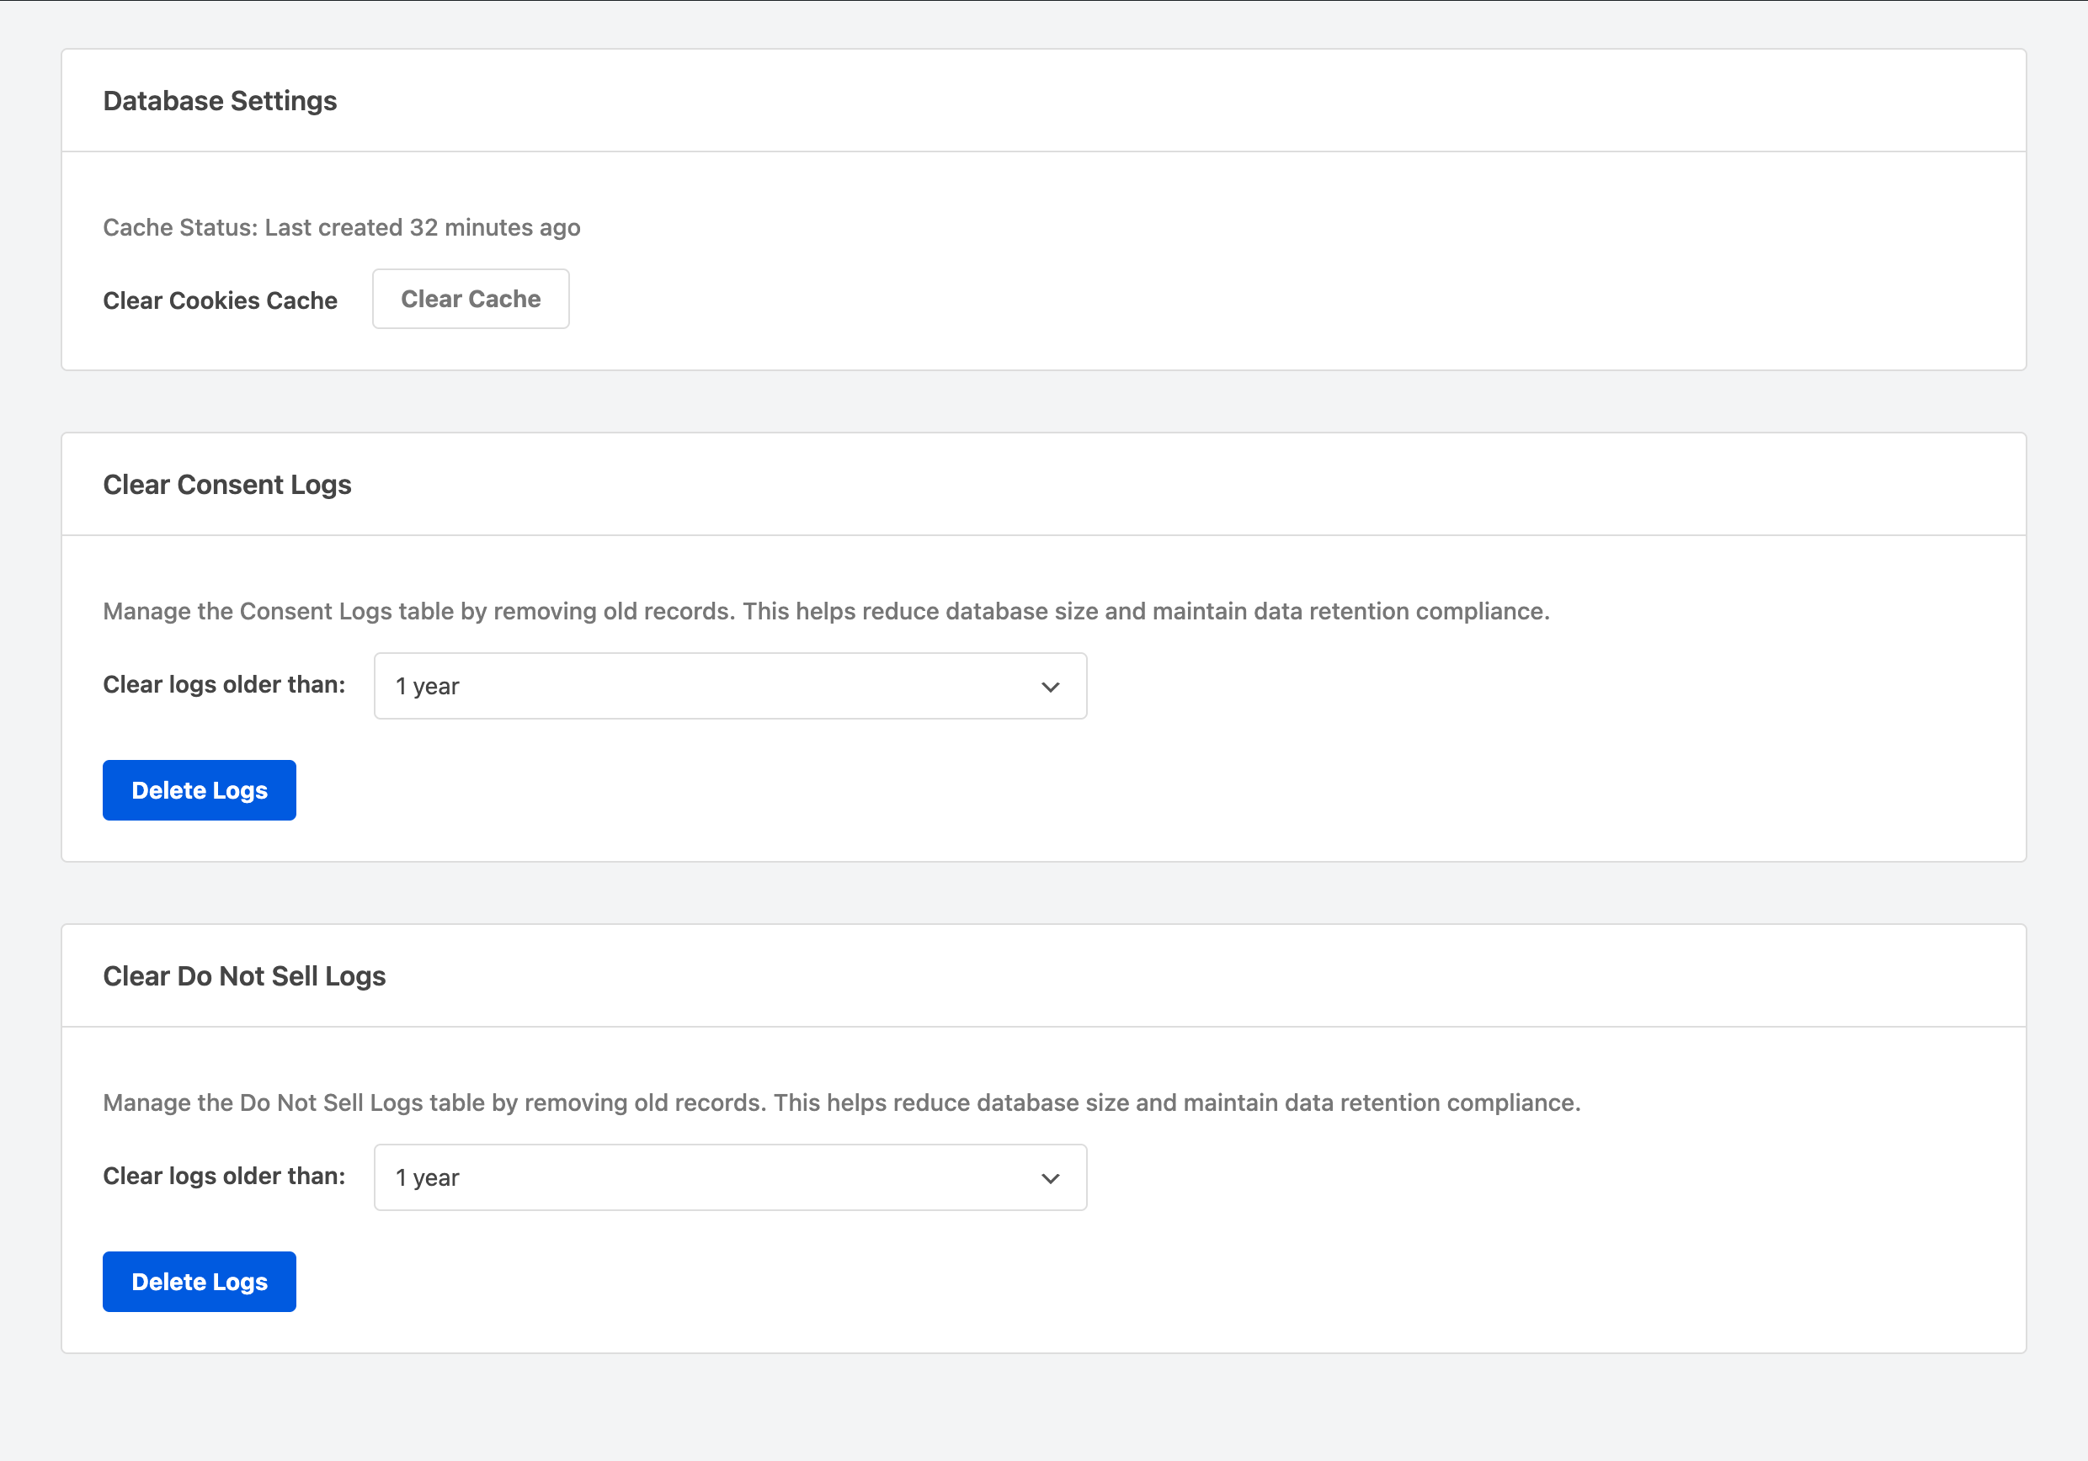Open the Do Not Sell Logs retention dropdown
Image resolution: width=2088 pixels, height=1461 pixels.
click(x=727, y=1177)
